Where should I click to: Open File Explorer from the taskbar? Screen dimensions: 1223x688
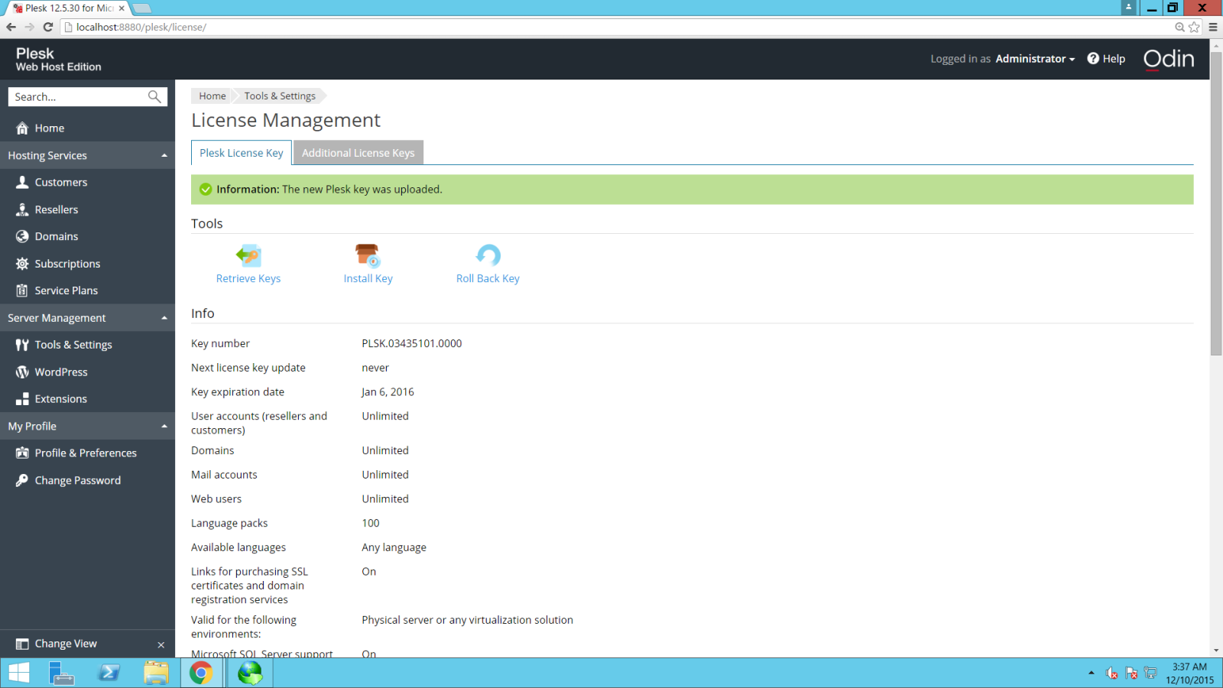coord(156,673)
